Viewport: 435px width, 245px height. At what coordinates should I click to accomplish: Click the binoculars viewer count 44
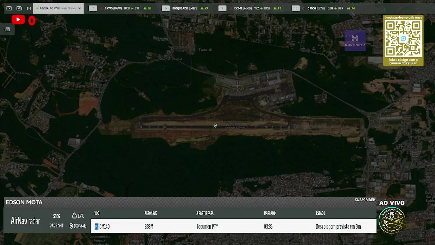(351, 8)
